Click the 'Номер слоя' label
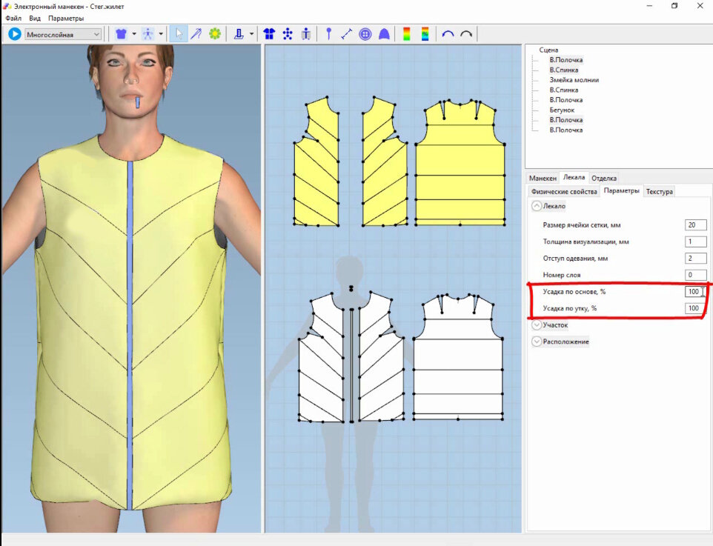The height and width of the screenshot is (546, 713). point(562,275)
